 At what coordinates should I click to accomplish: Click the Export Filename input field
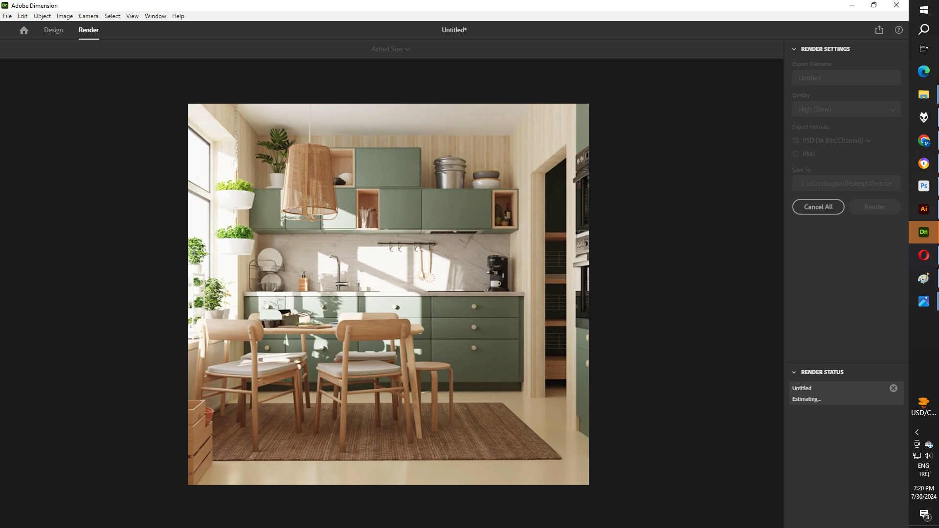pyautogui.click(x=846, y=78)
